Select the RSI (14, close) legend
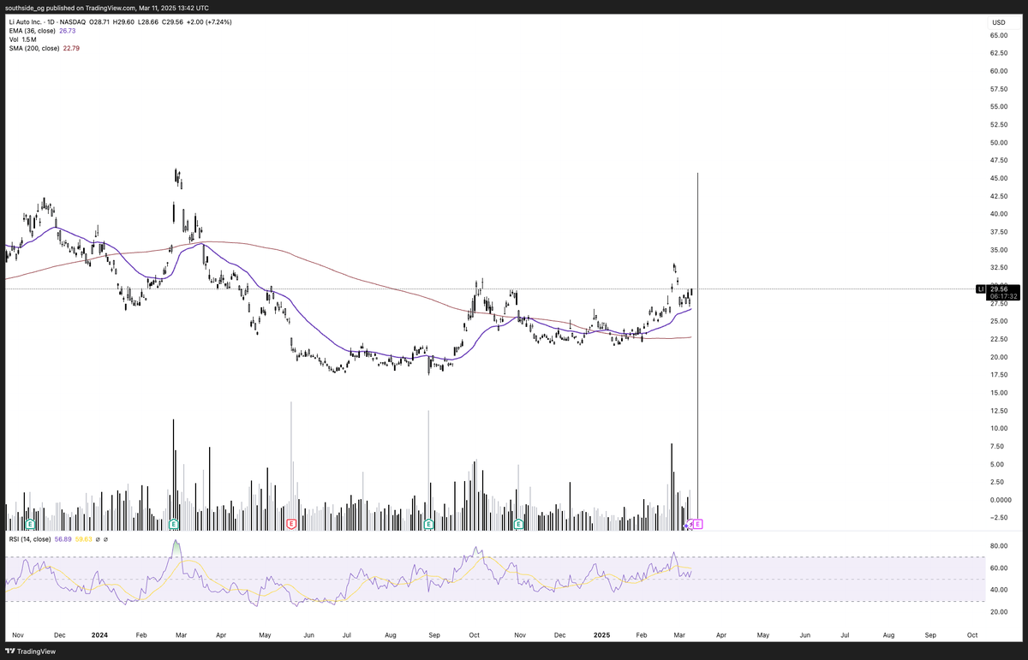The image size is (1028, 660). point(29,539)
